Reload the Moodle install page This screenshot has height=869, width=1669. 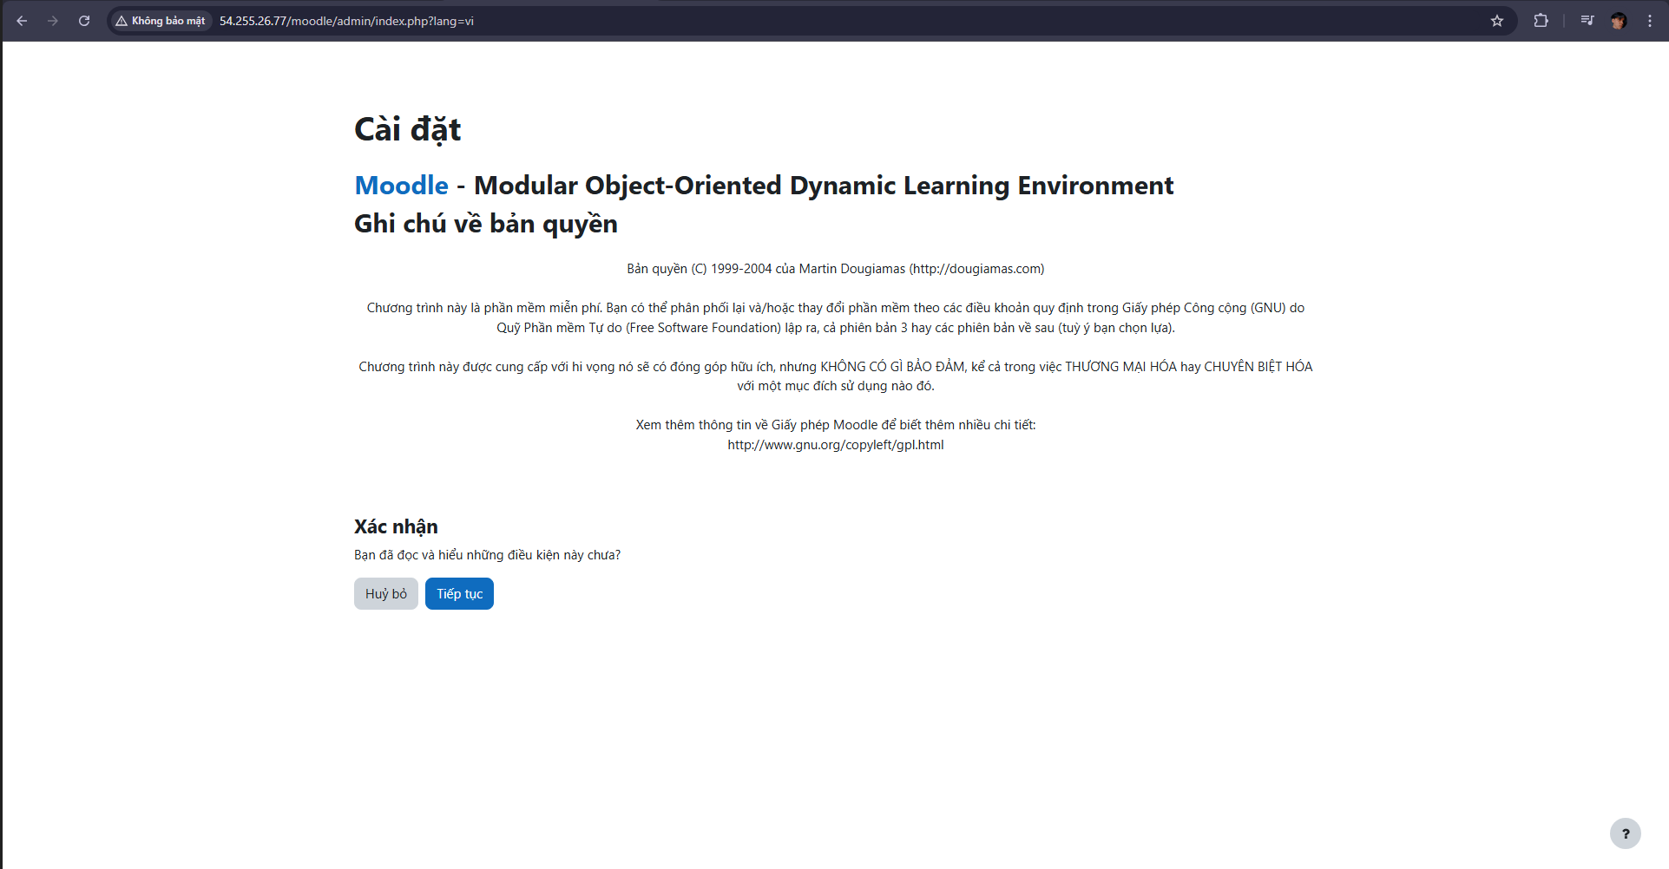pos(84,21)
